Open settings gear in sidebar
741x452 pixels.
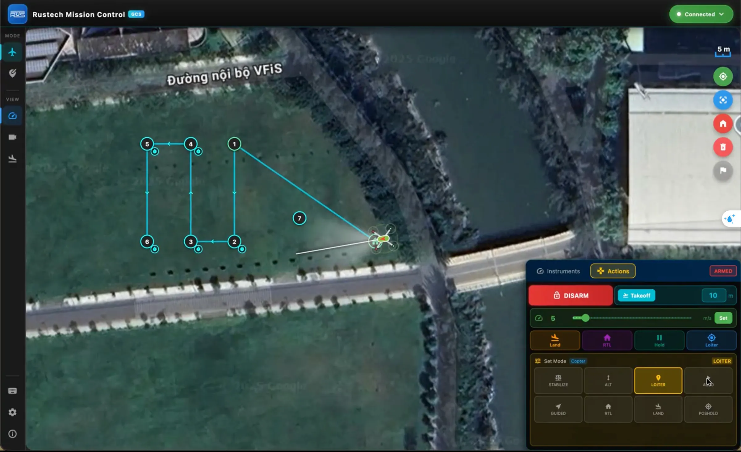point(12,412)
